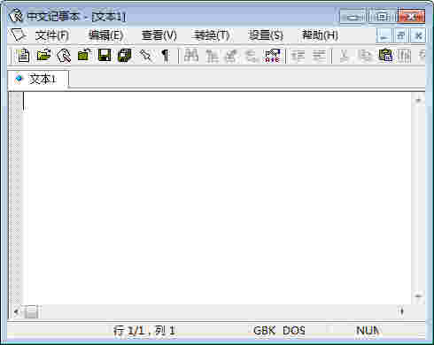The image size is (434, 345).
Task: Click inside the empty text editing area
Action: click(217, 198)
